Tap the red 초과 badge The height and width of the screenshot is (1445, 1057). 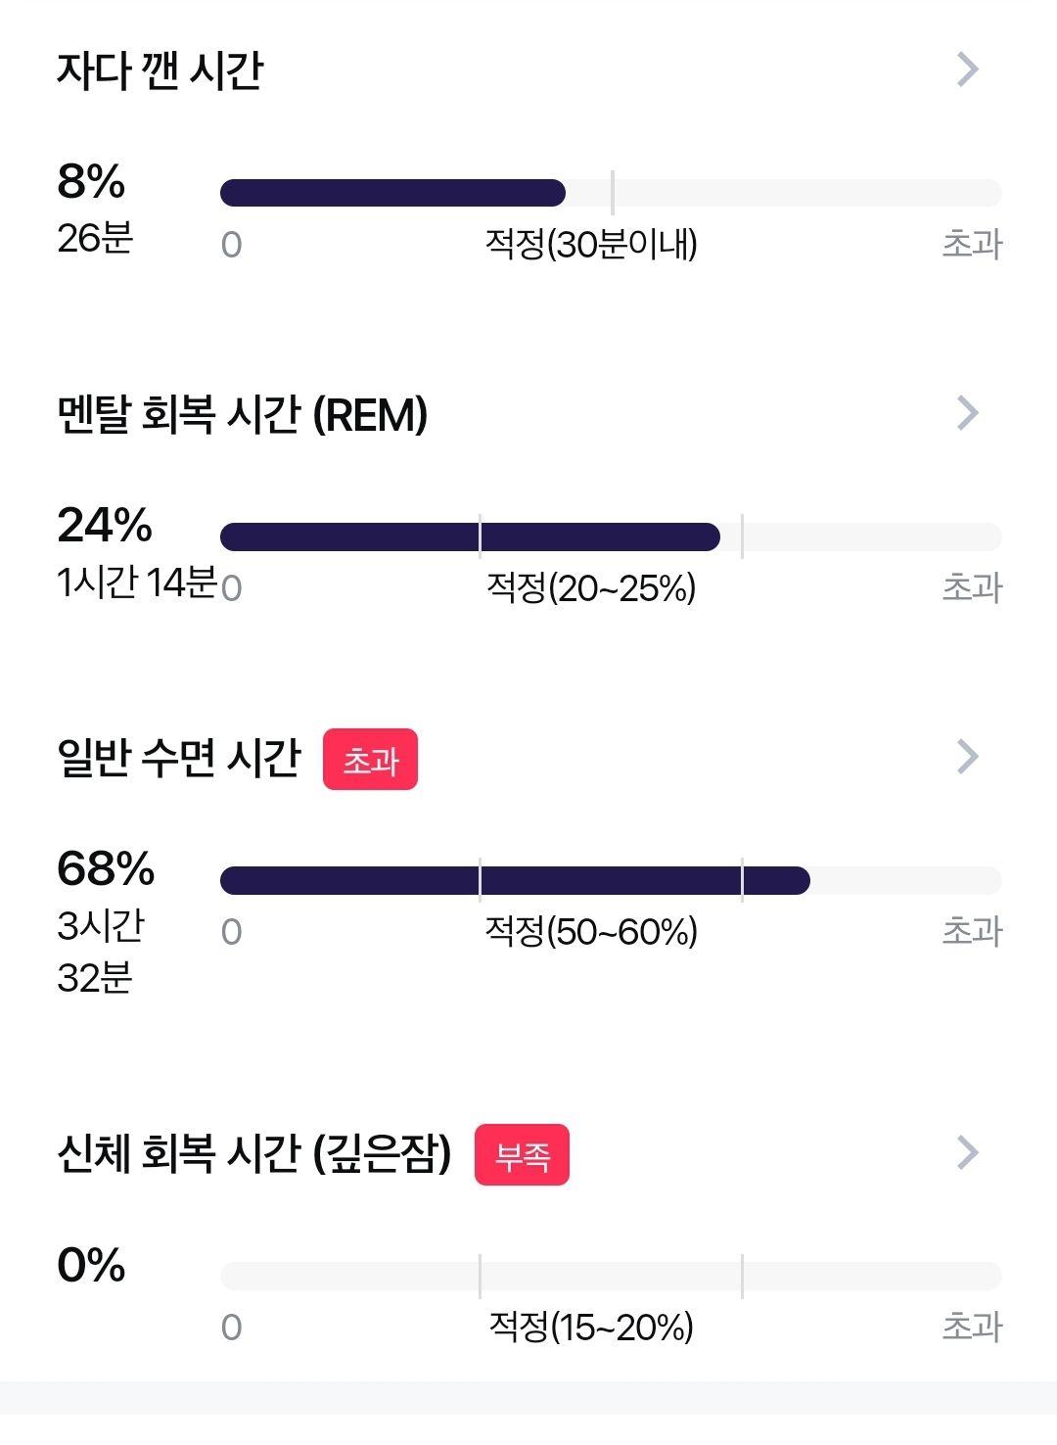pyautogui.click(x=370, y=759)
